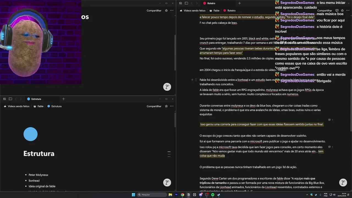Open the Windows Start menu

click(133, 195)
